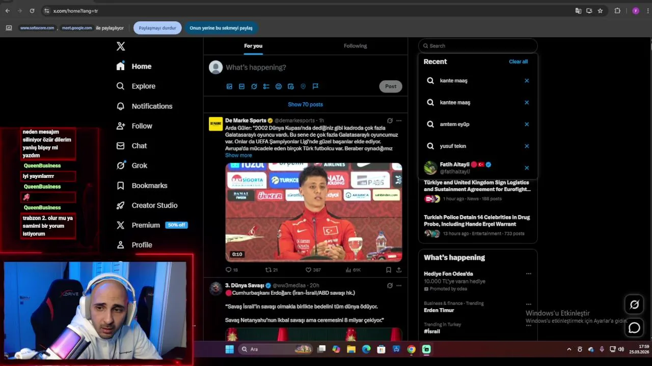The height and width of the screenshot is (366, 652).
Task: Open Home from the sidebar
Action: [134, 66]
